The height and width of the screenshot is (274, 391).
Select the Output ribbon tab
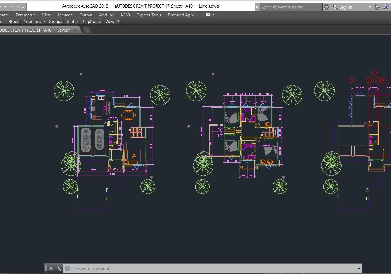86,15
